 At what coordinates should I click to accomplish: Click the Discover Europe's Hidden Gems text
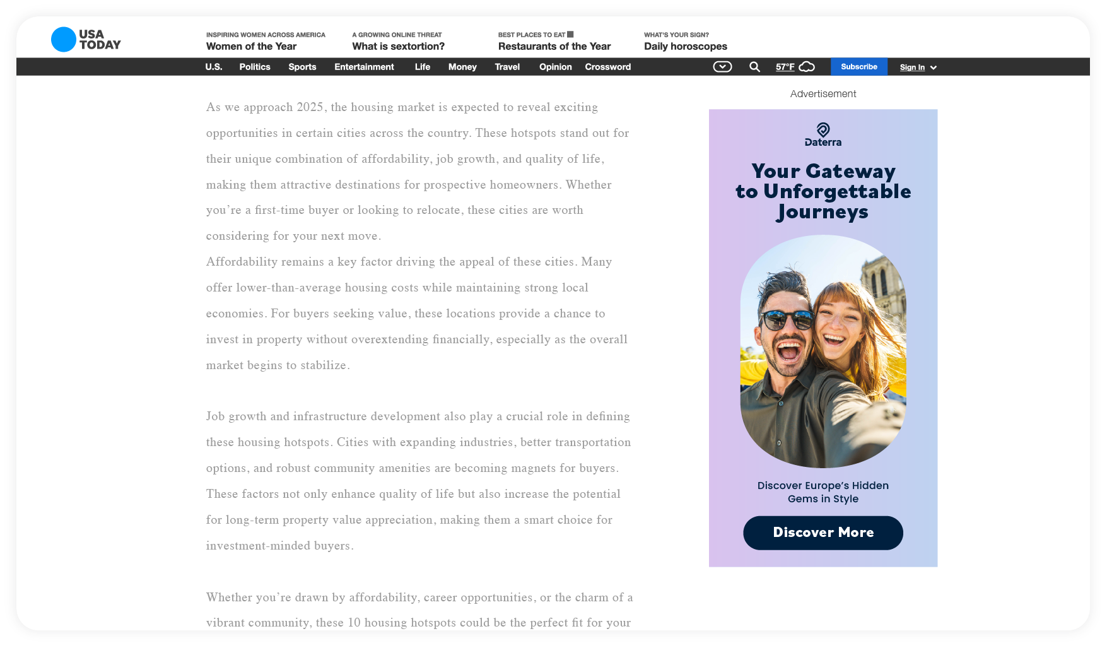tap(823, 492)
